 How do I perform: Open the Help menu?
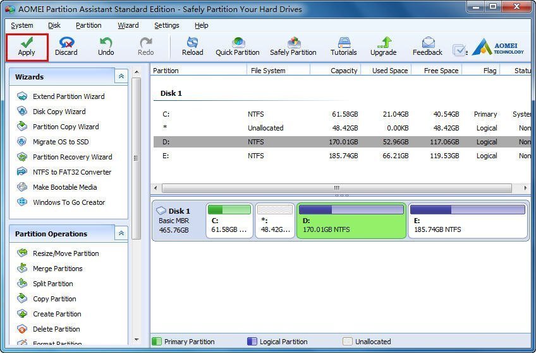coord(202,26)
